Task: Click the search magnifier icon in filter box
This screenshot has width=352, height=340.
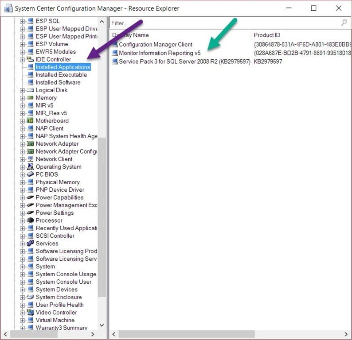Action: (x=344, y=23)
